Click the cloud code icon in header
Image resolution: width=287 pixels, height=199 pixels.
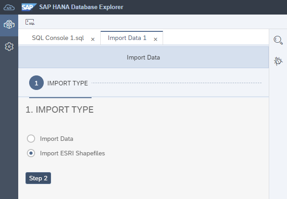click(9, 7)
